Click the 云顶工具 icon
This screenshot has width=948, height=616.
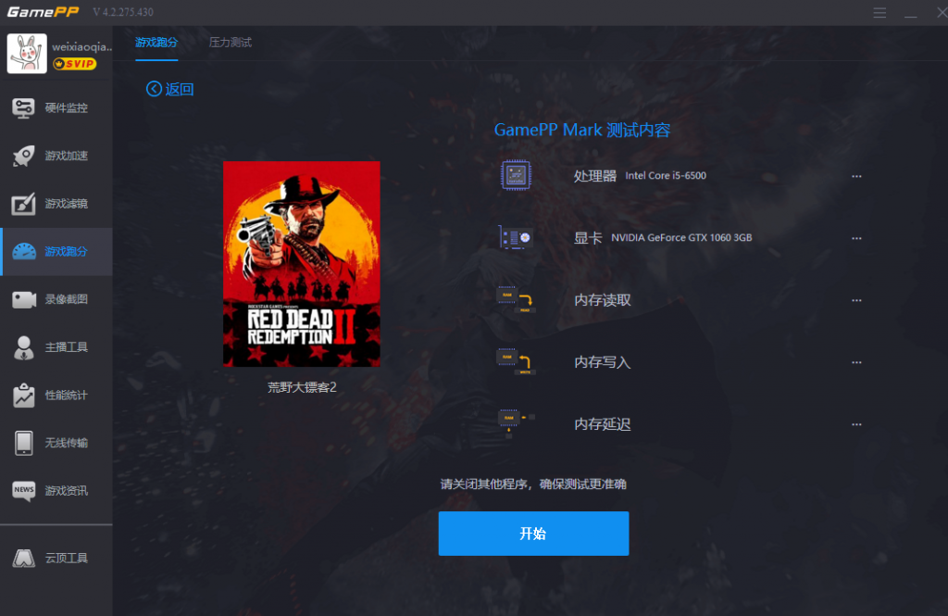click(x=24, y=558)
